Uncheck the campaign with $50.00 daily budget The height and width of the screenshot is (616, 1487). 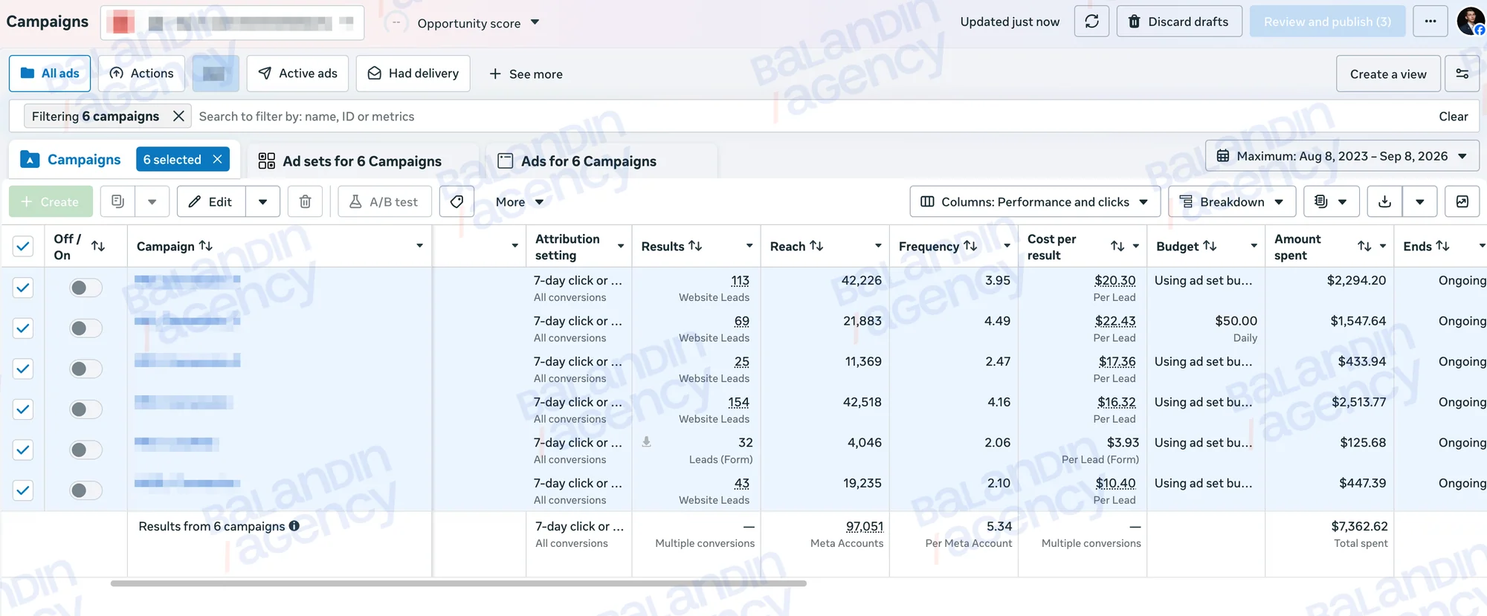coord(23,328)
